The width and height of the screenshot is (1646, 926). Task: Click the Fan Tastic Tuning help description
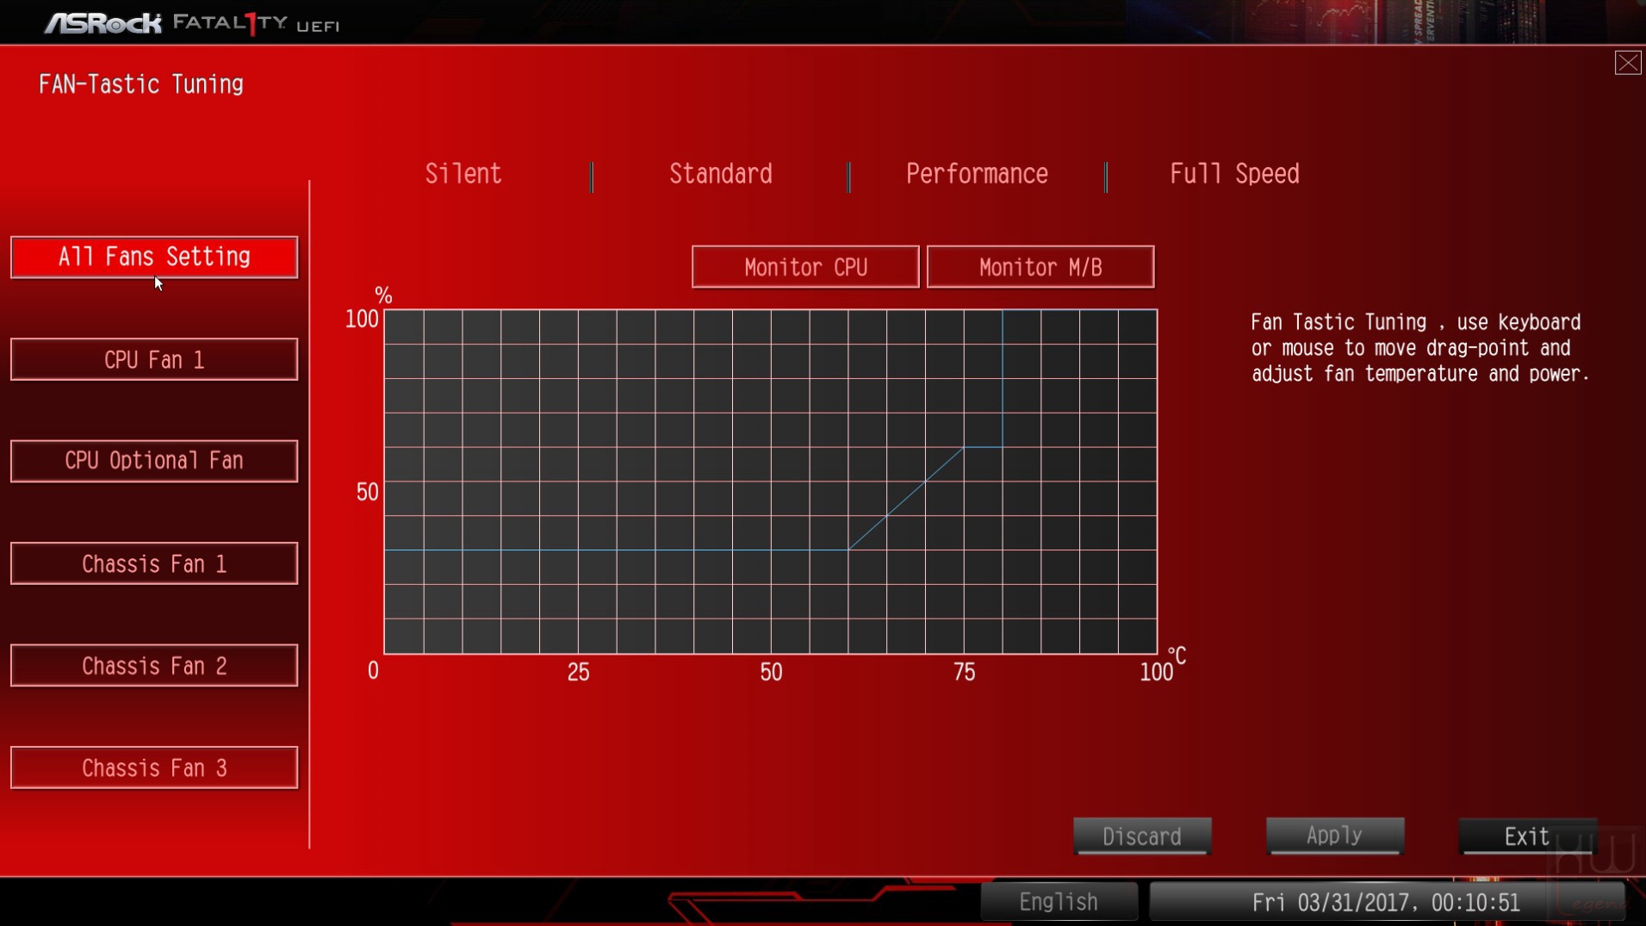pos(1420,348)
